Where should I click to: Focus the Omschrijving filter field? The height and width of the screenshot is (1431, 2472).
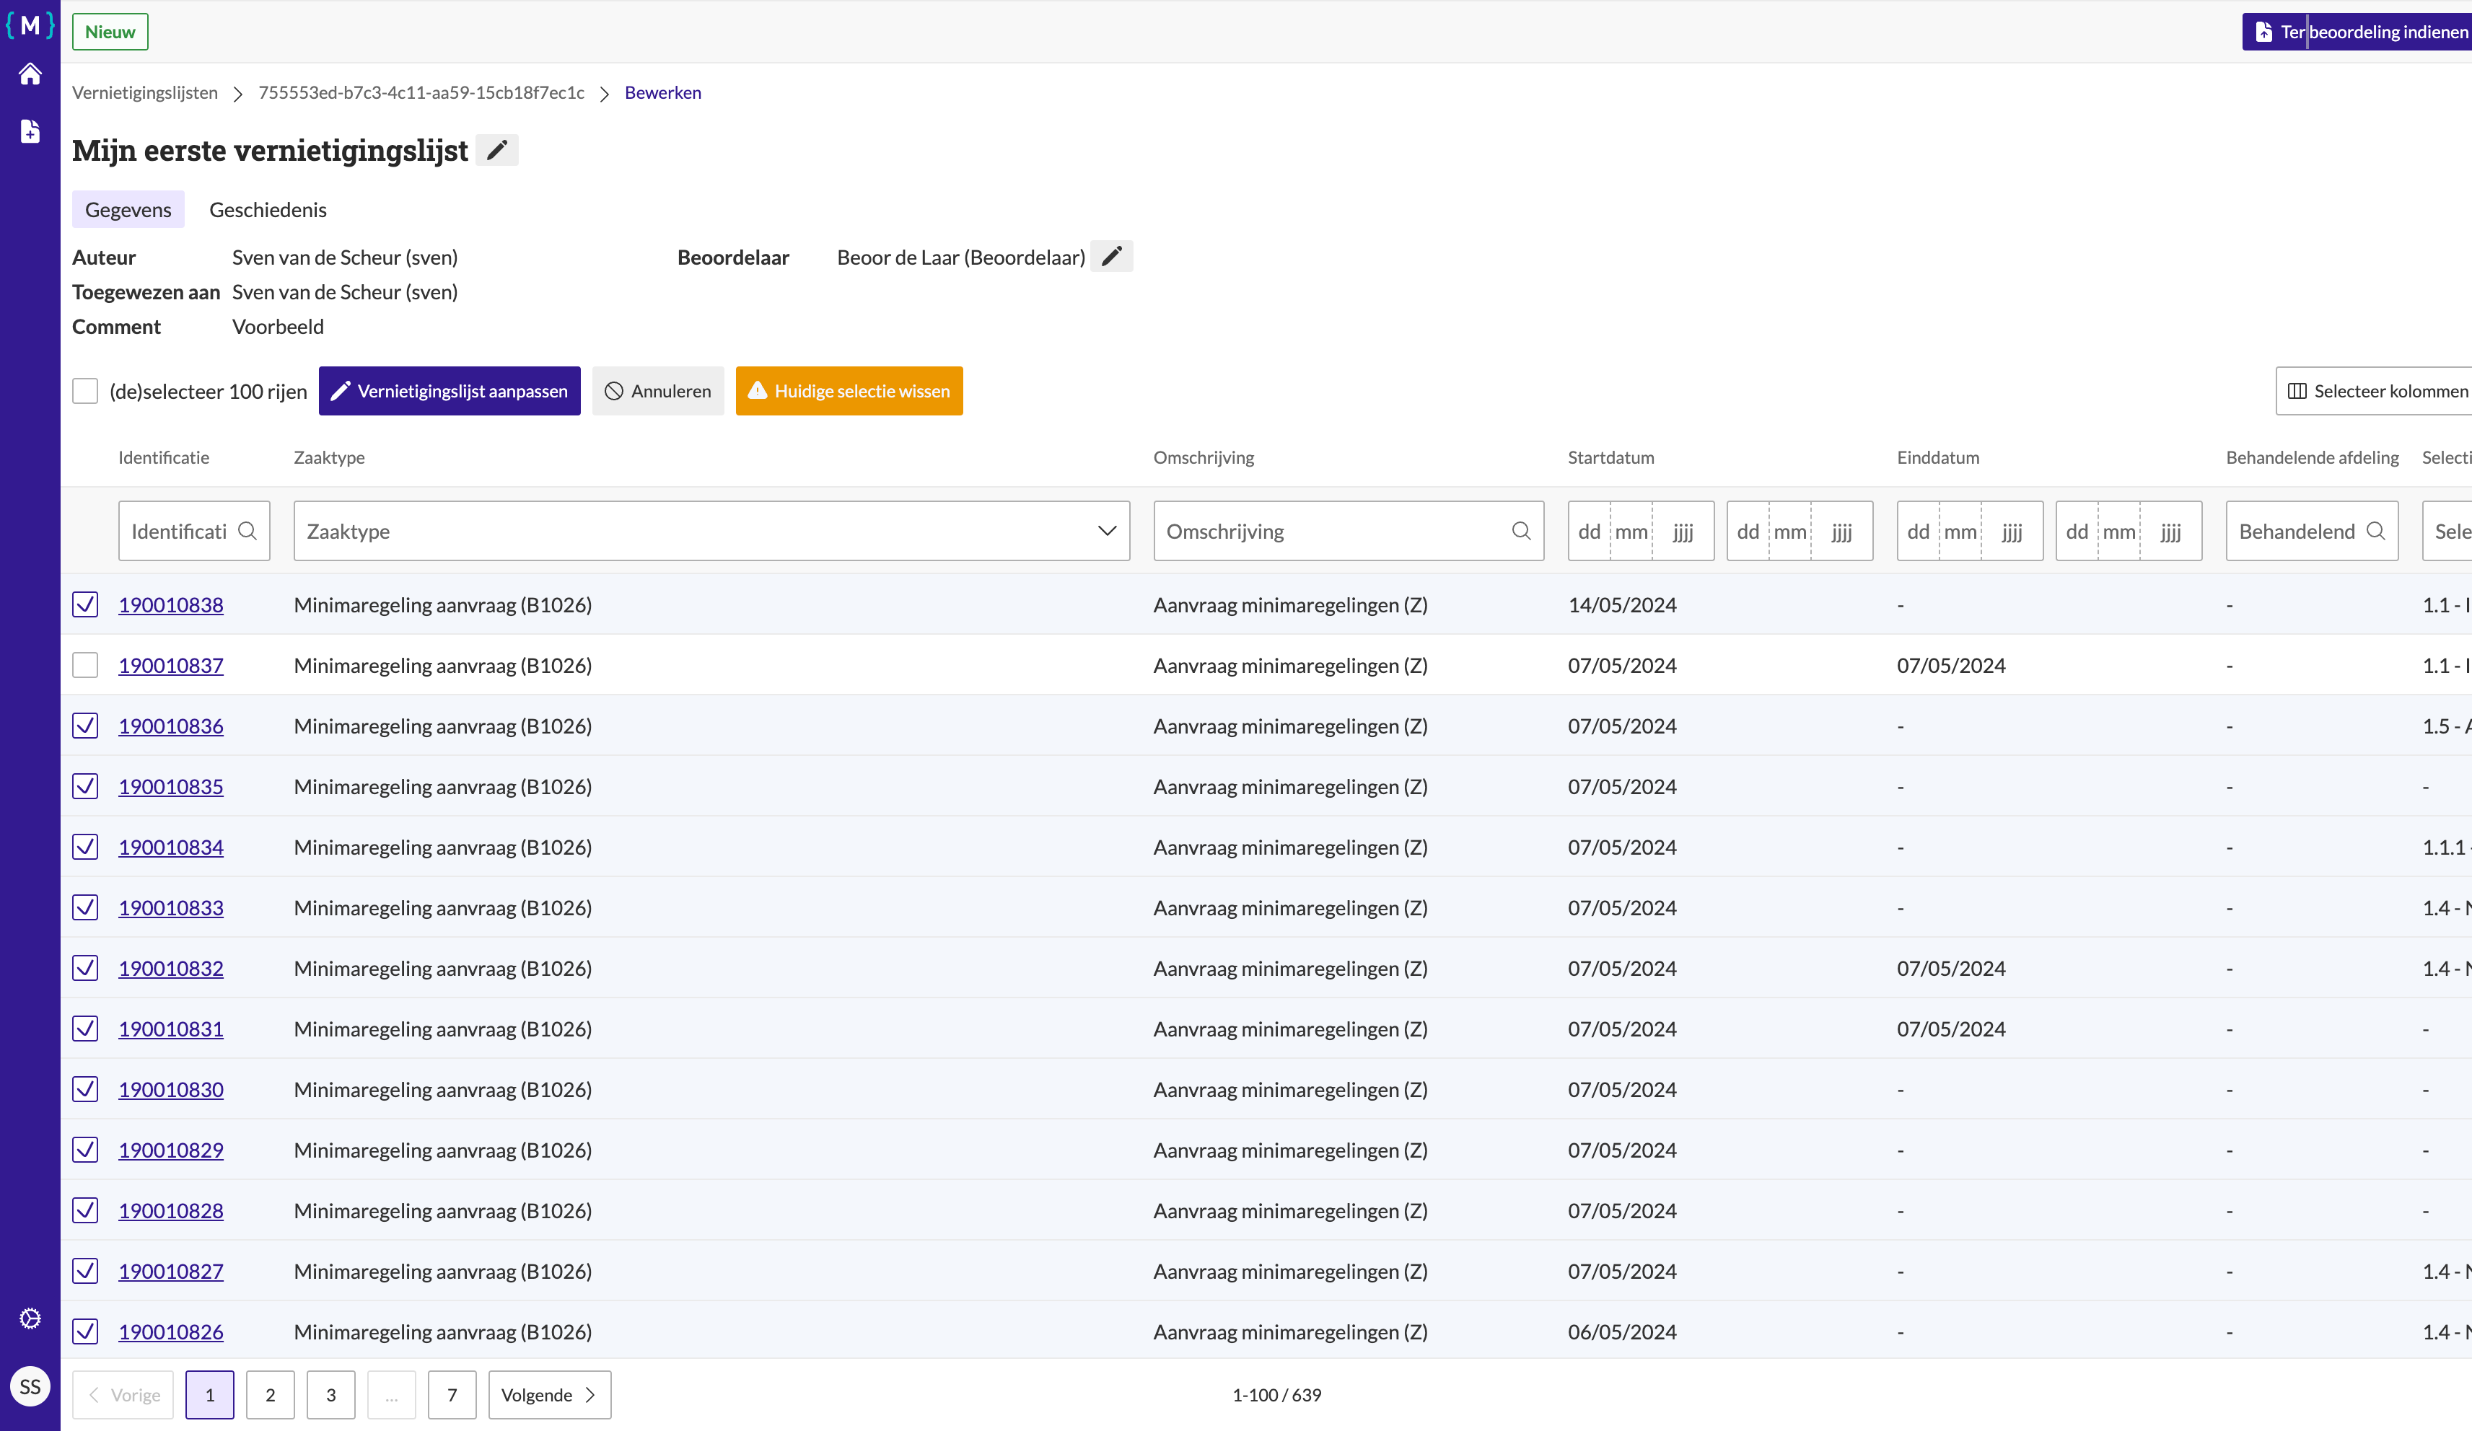[1349, 531]
